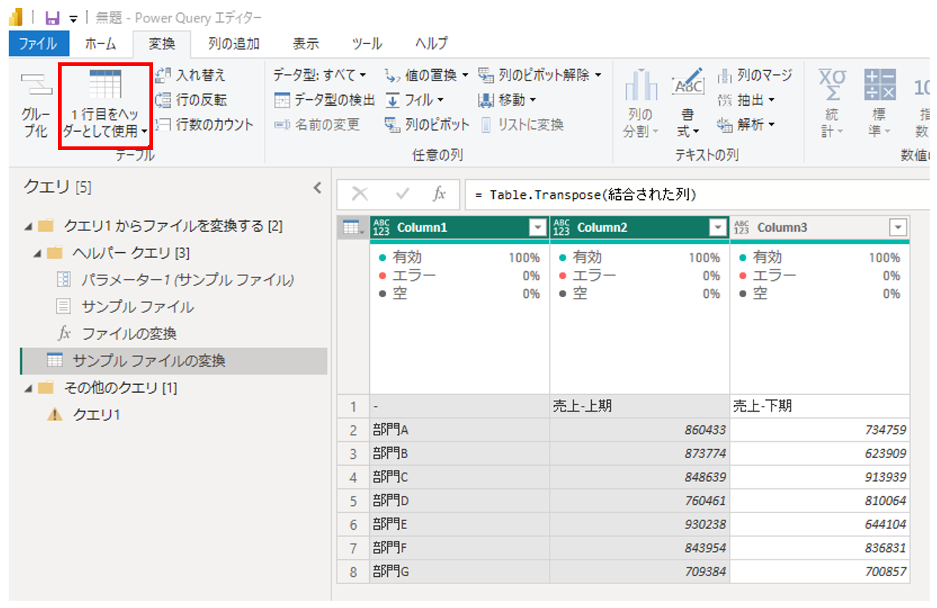Screen dimensions: 937x608
Task: Open the データ型: すべて dropdown
Action: pos(320,75)
